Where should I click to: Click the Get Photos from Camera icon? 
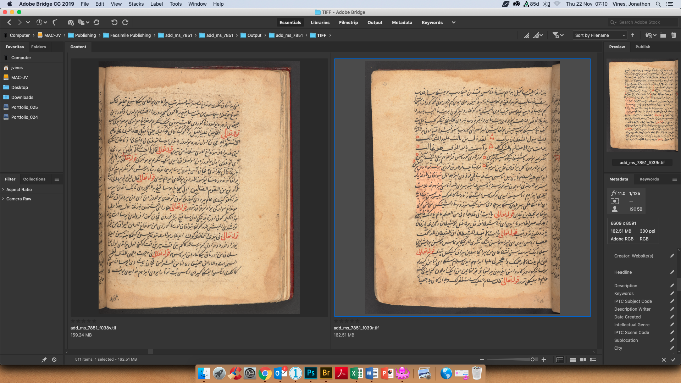point(71,22)
